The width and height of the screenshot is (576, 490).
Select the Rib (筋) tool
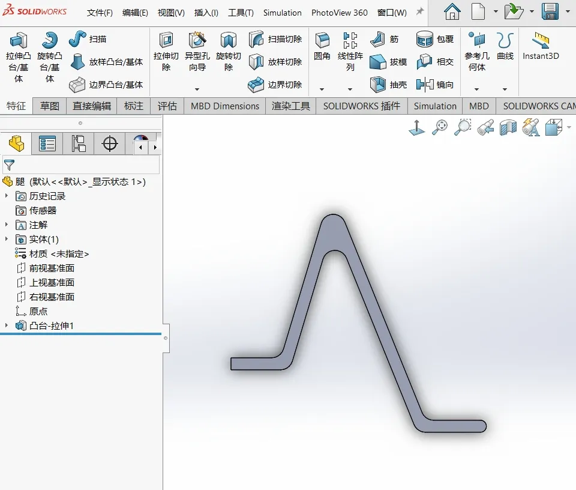(x=384, y=39)
